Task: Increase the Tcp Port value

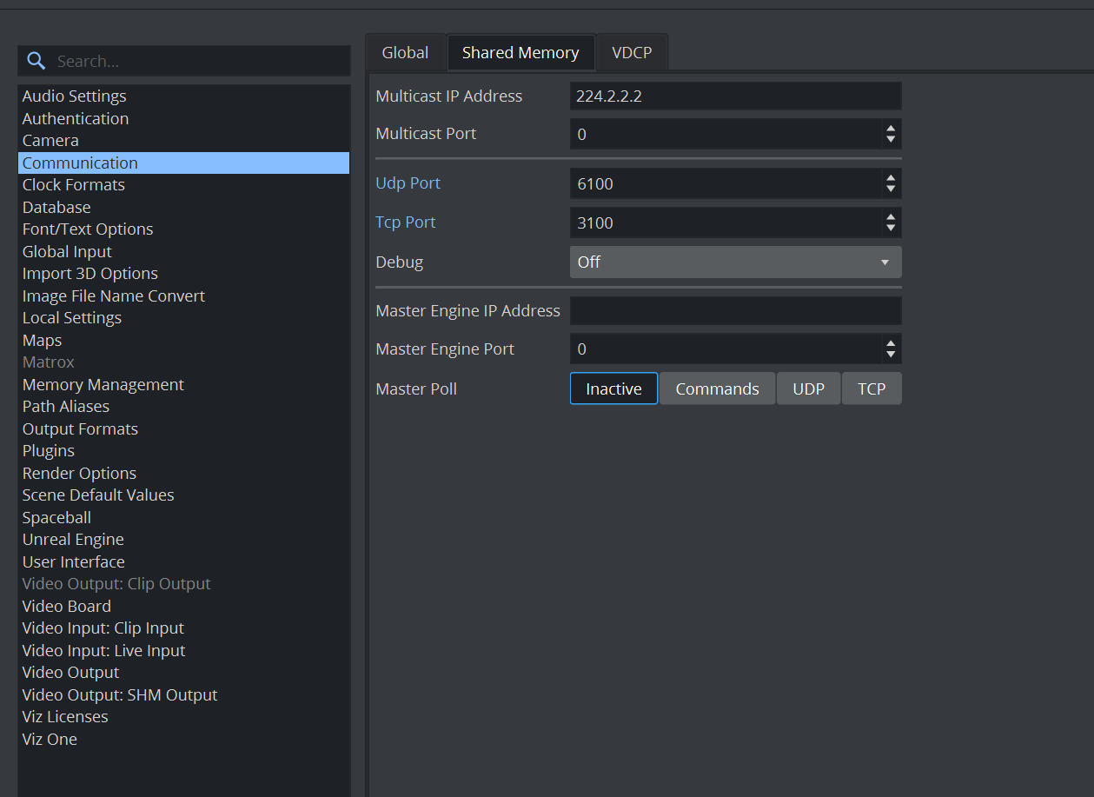Action: pos(890,217)
